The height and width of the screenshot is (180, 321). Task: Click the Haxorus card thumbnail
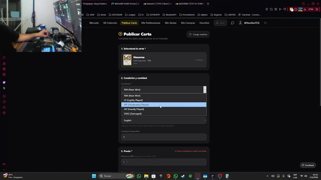coord(127,60)
